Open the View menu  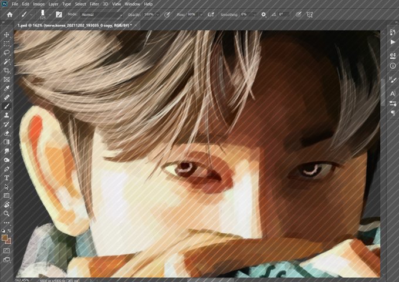(x=116, y=4)
